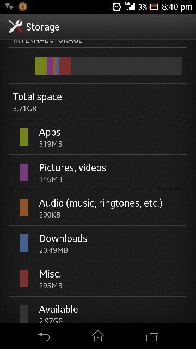Select the Audio (music, ringtones, etc.) row
196x349 pixels.
click(98, 208)
